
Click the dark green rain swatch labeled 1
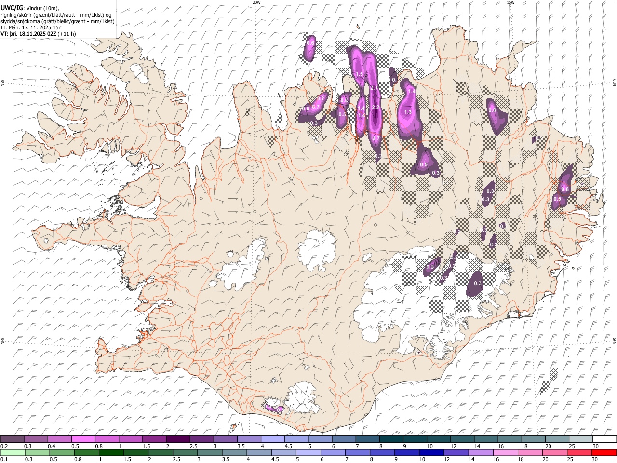(111, 452)
